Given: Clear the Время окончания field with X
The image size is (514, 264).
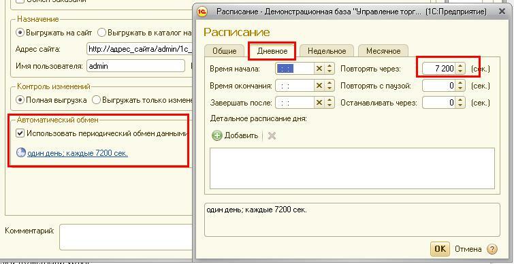Looking at the screenshot, I should point(319,86).
